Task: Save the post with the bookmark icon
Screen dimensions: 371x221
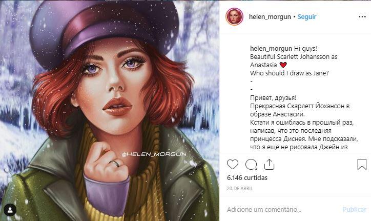Action: [x=362, y=165]
